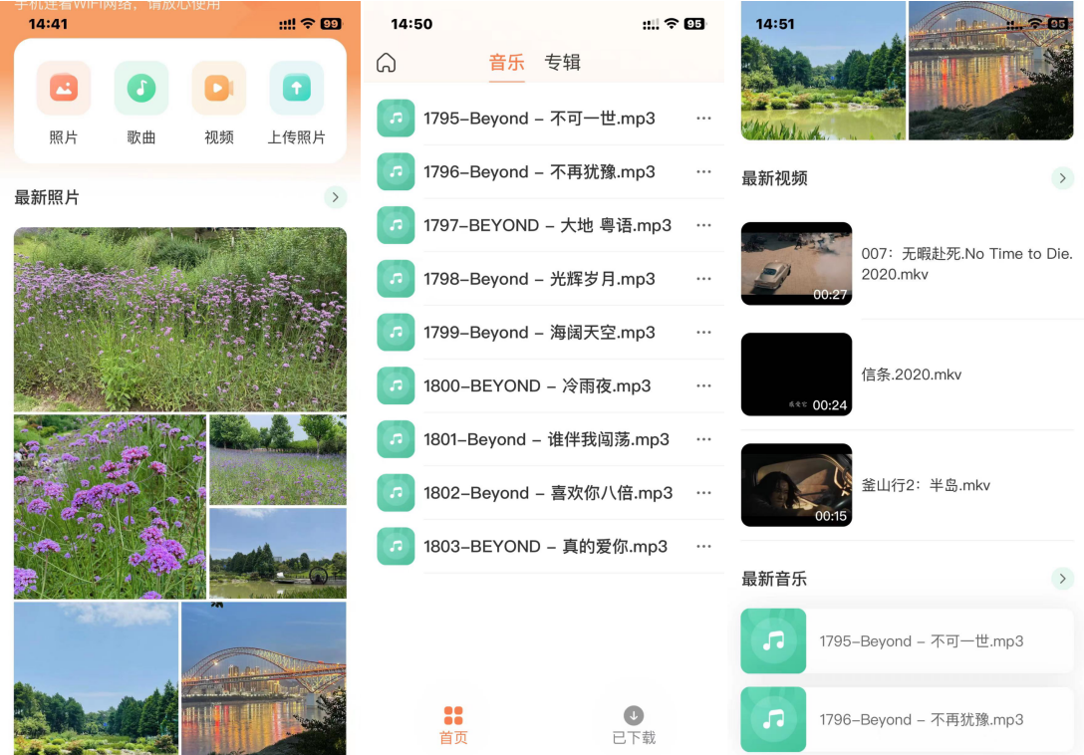Viewport: 1084px width, 755px height.
Task: Tap the 首页 bottom tab
Action: pyautogui.click(x=453, y=725)
